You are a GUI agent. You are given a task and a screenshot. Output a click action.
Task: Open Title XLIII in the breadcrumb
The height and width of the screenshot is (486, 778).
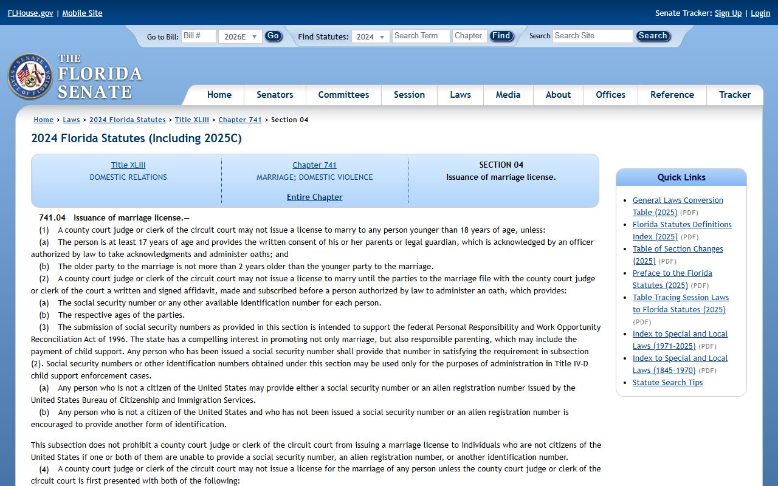(192, 120)
